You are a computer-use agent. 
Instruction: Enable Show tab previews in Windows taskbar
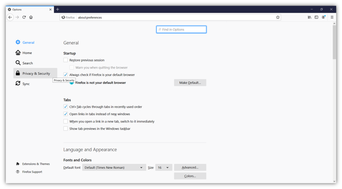[66, 128]
